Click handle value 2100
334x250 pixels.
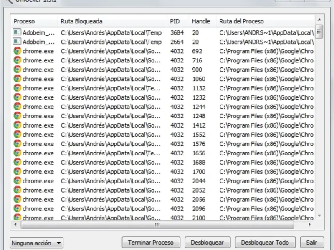pyautogui.click(x=199, y=217)
